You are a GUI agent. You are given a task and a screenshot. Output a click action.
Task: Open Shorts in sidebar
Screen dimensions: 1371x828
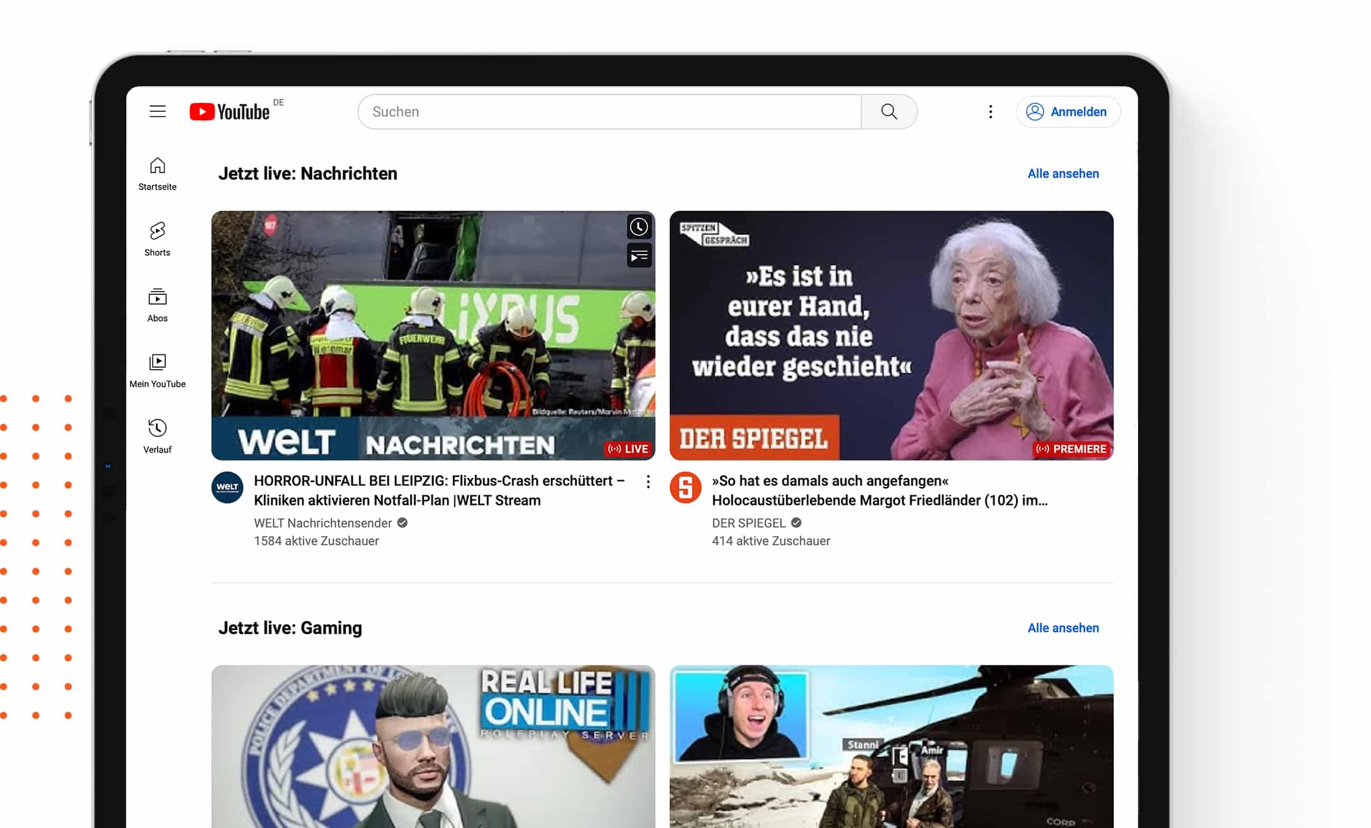tap(158, 239)
